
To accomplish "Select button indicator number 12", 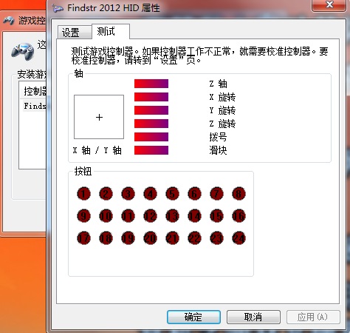I will [x=150, y=216].
